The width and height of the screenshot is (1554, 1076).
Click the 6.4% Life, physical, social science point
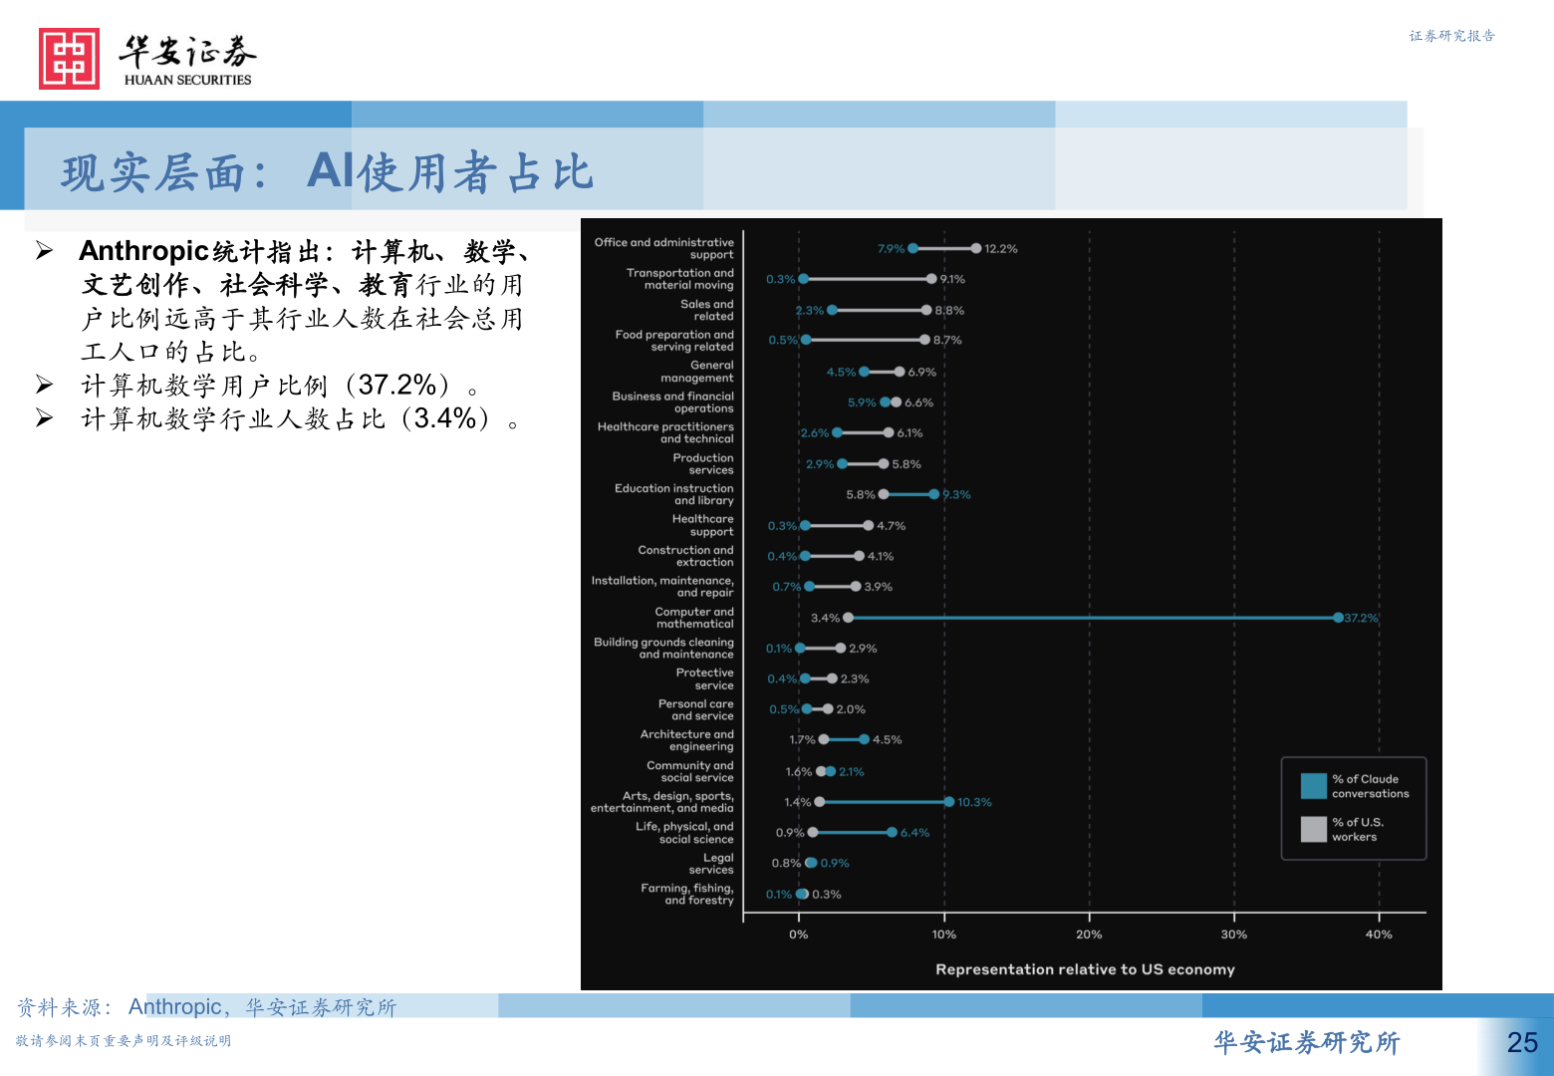point(892,832)
